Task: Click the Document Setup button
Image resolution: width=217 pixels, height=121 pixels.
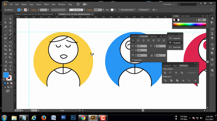Action: click(127, 10)
